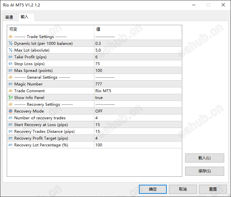Screen dimensions: 231x197
Task: Select the Dynamic lot (per 1000 balance) label
Action: point(43,44)
